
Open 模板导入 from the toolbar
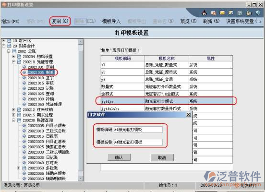[x=111, y=21]
